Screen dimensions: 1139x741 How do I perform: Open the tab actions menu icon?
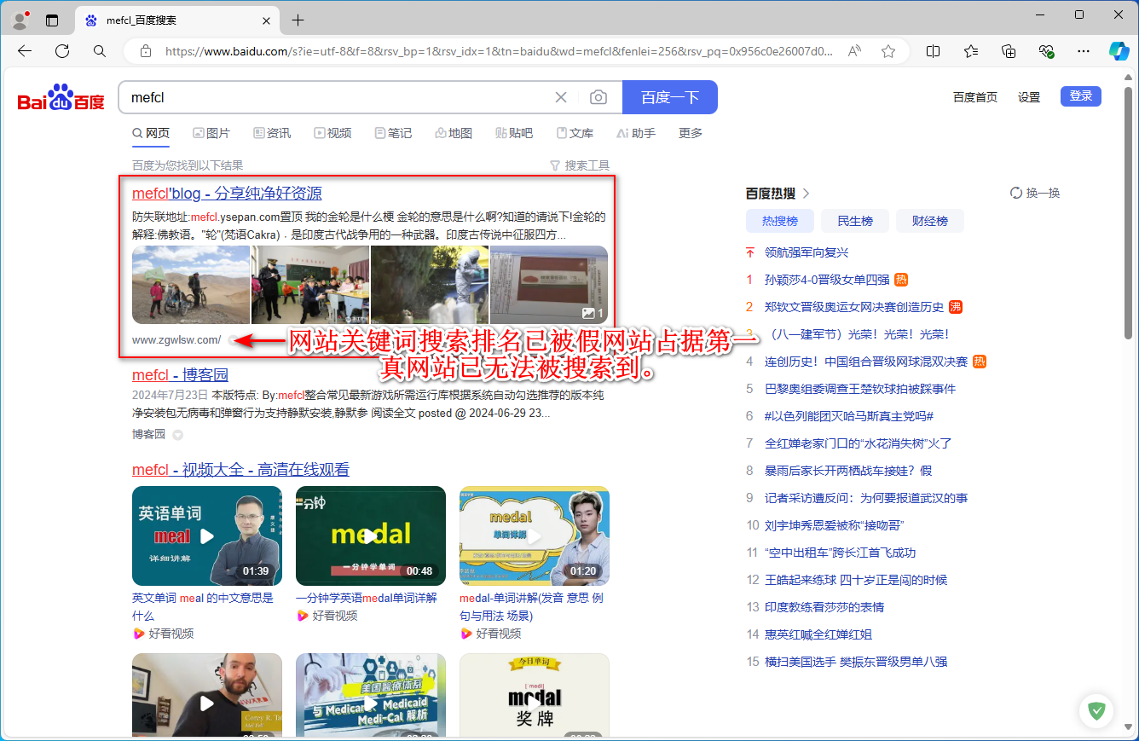(x=52, y=20)
